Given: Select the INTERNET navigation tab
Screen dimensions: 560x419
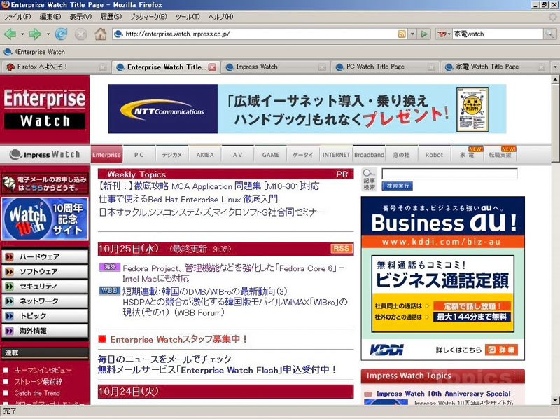Looking at the screenshot, I should click(336, 155).
